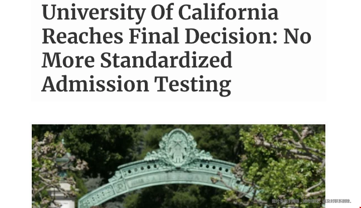Click the Chinese image-source watermark text

[x=311, y=201]
